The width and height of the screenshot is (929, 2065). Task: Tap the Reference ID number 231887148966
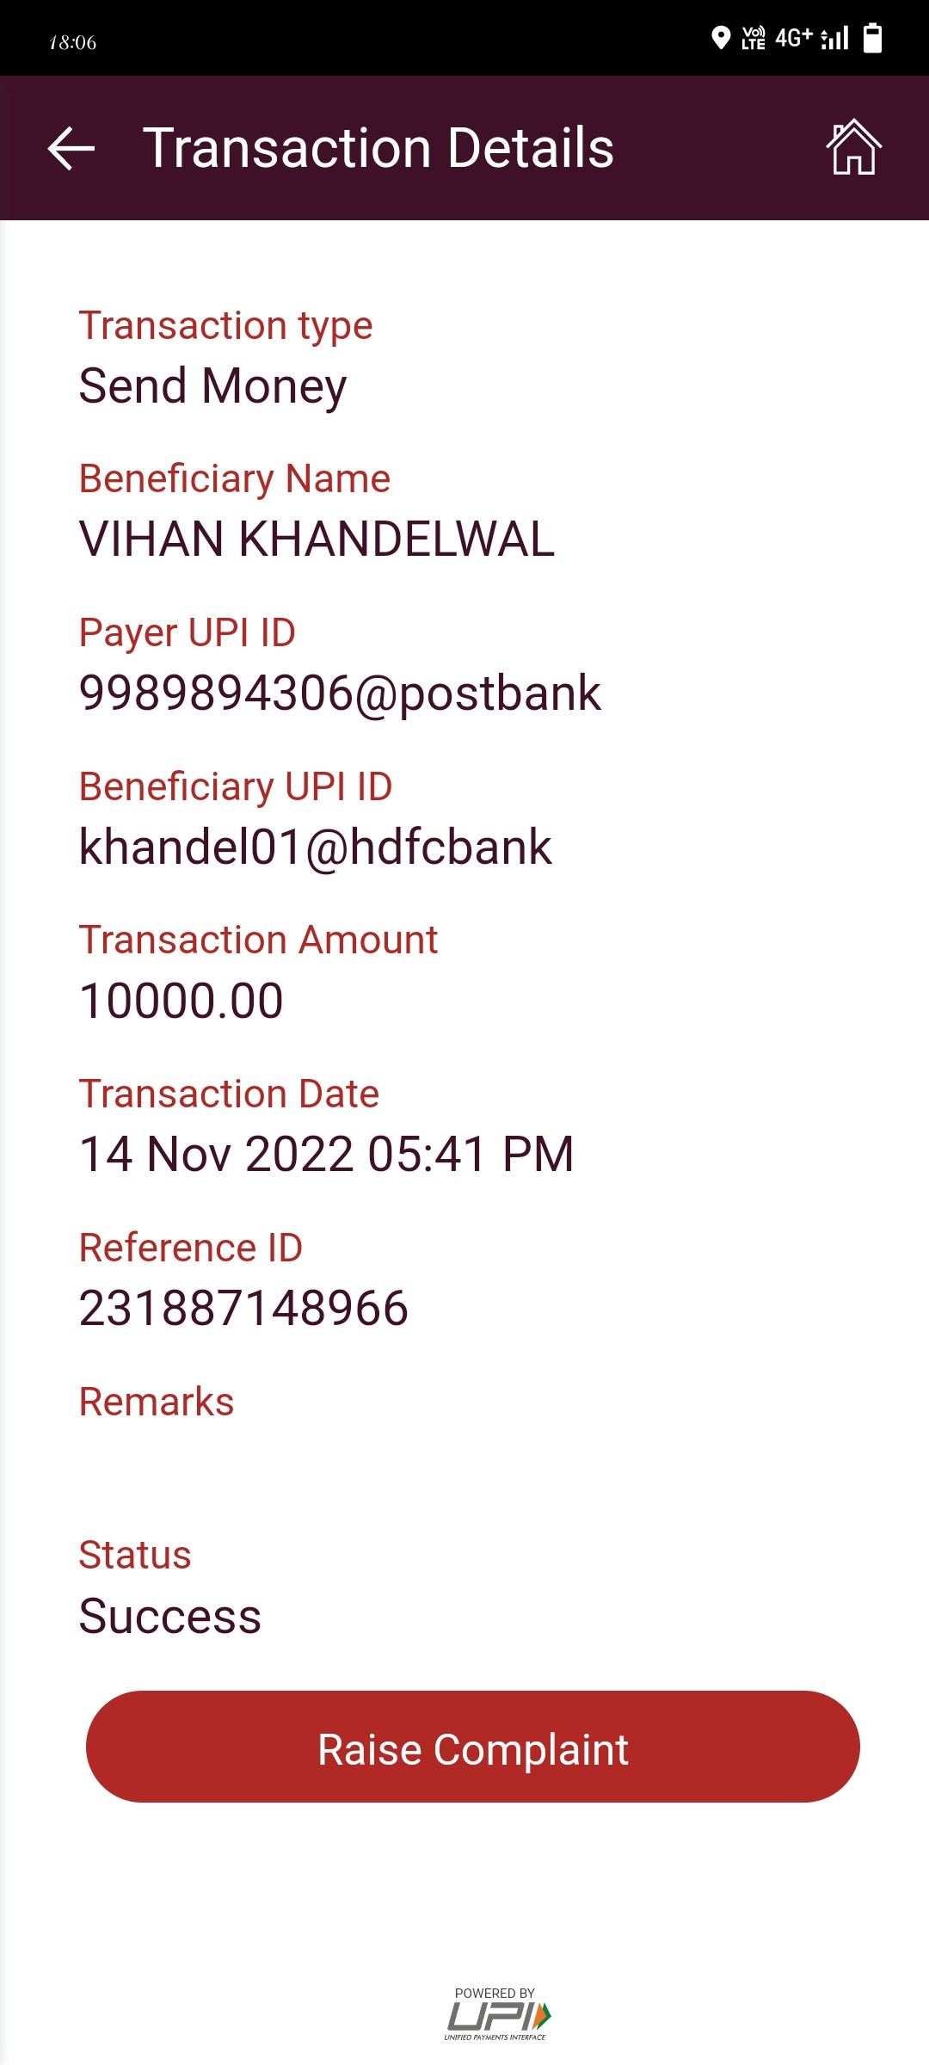click(243, 1309)
